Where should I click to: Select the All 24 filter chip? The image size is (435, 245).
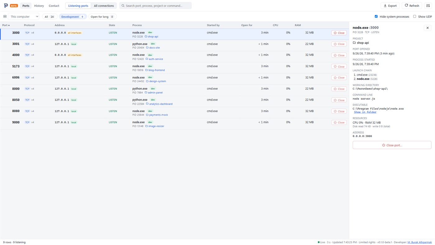[x=50, y=16]
